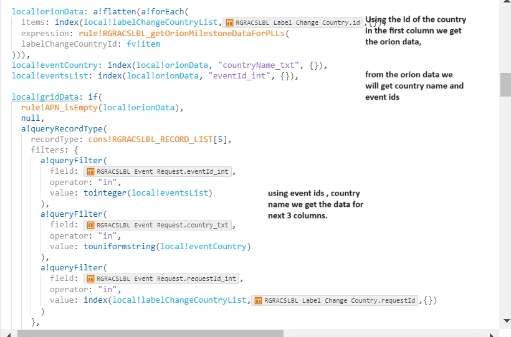This screenshot has width=511, height=337.
Task: Select the 'RGRACSLBL Label Change Country.id' record field chip
Action: pyautogui.click(x=293, y=22)
